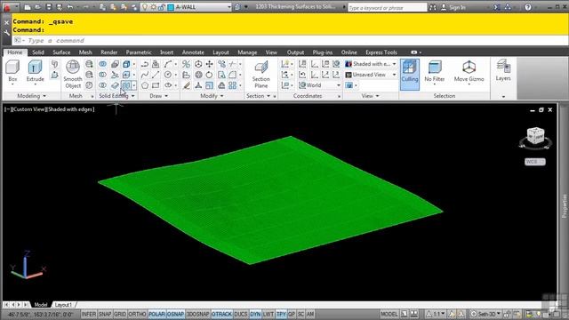Click the Undo arrow in quick access toolbar
The image size is (569, 320).
pyautogui.click(x=70, y=7)
